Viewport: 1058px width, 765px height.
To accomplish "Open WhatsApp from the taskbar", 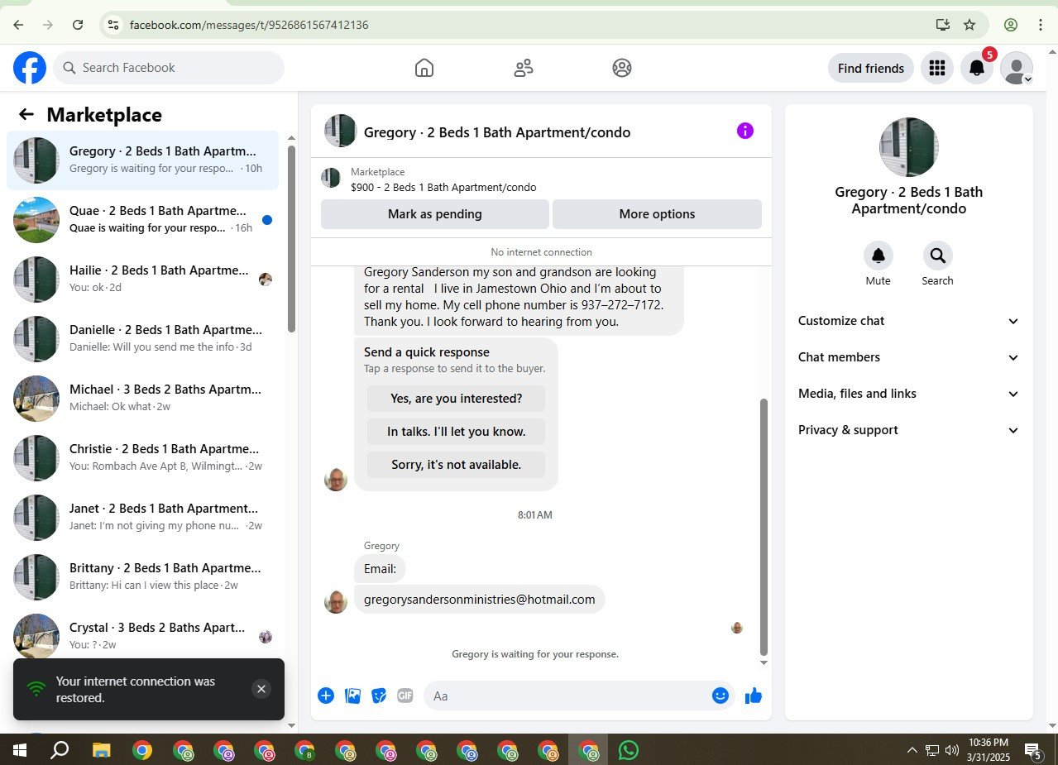I will (629, 750).
